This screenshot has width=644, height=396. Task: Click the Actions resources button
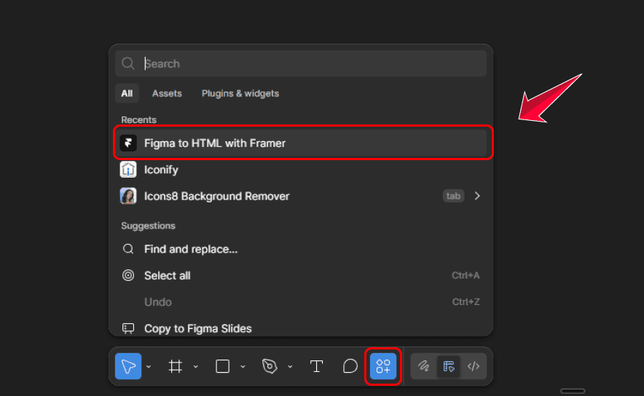pyautogui.click(x=383, y=366)
